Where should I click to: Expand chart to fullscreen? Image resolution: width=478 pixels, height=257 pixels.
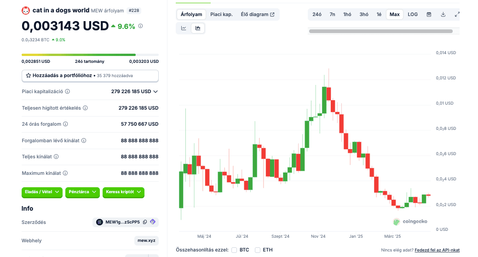point(457,14)
